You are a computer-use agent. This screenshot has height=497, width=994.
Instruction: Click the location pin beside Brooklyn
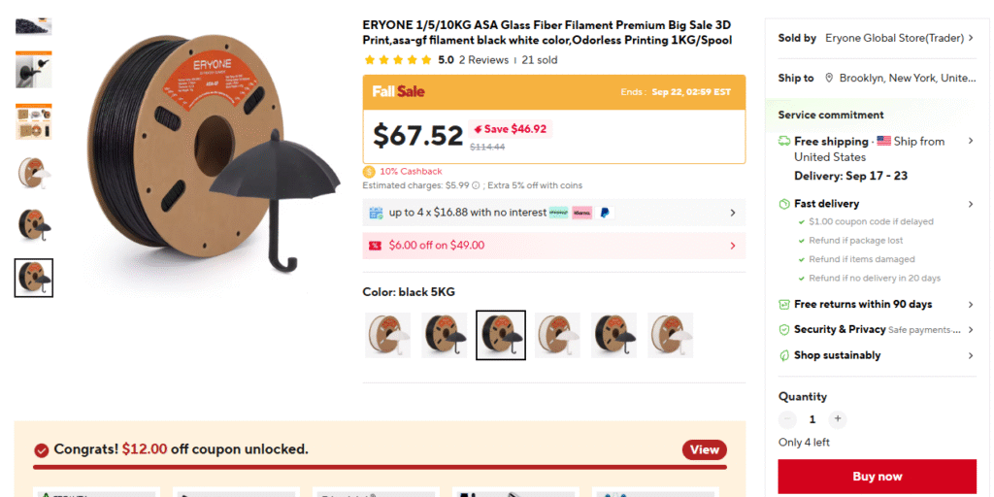click(x=829, y=78)
